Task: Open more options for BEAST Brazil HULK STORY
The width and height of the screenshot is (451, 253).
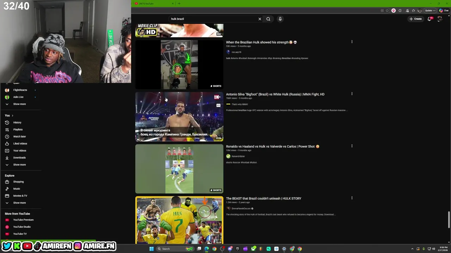Action: (352, 198)
